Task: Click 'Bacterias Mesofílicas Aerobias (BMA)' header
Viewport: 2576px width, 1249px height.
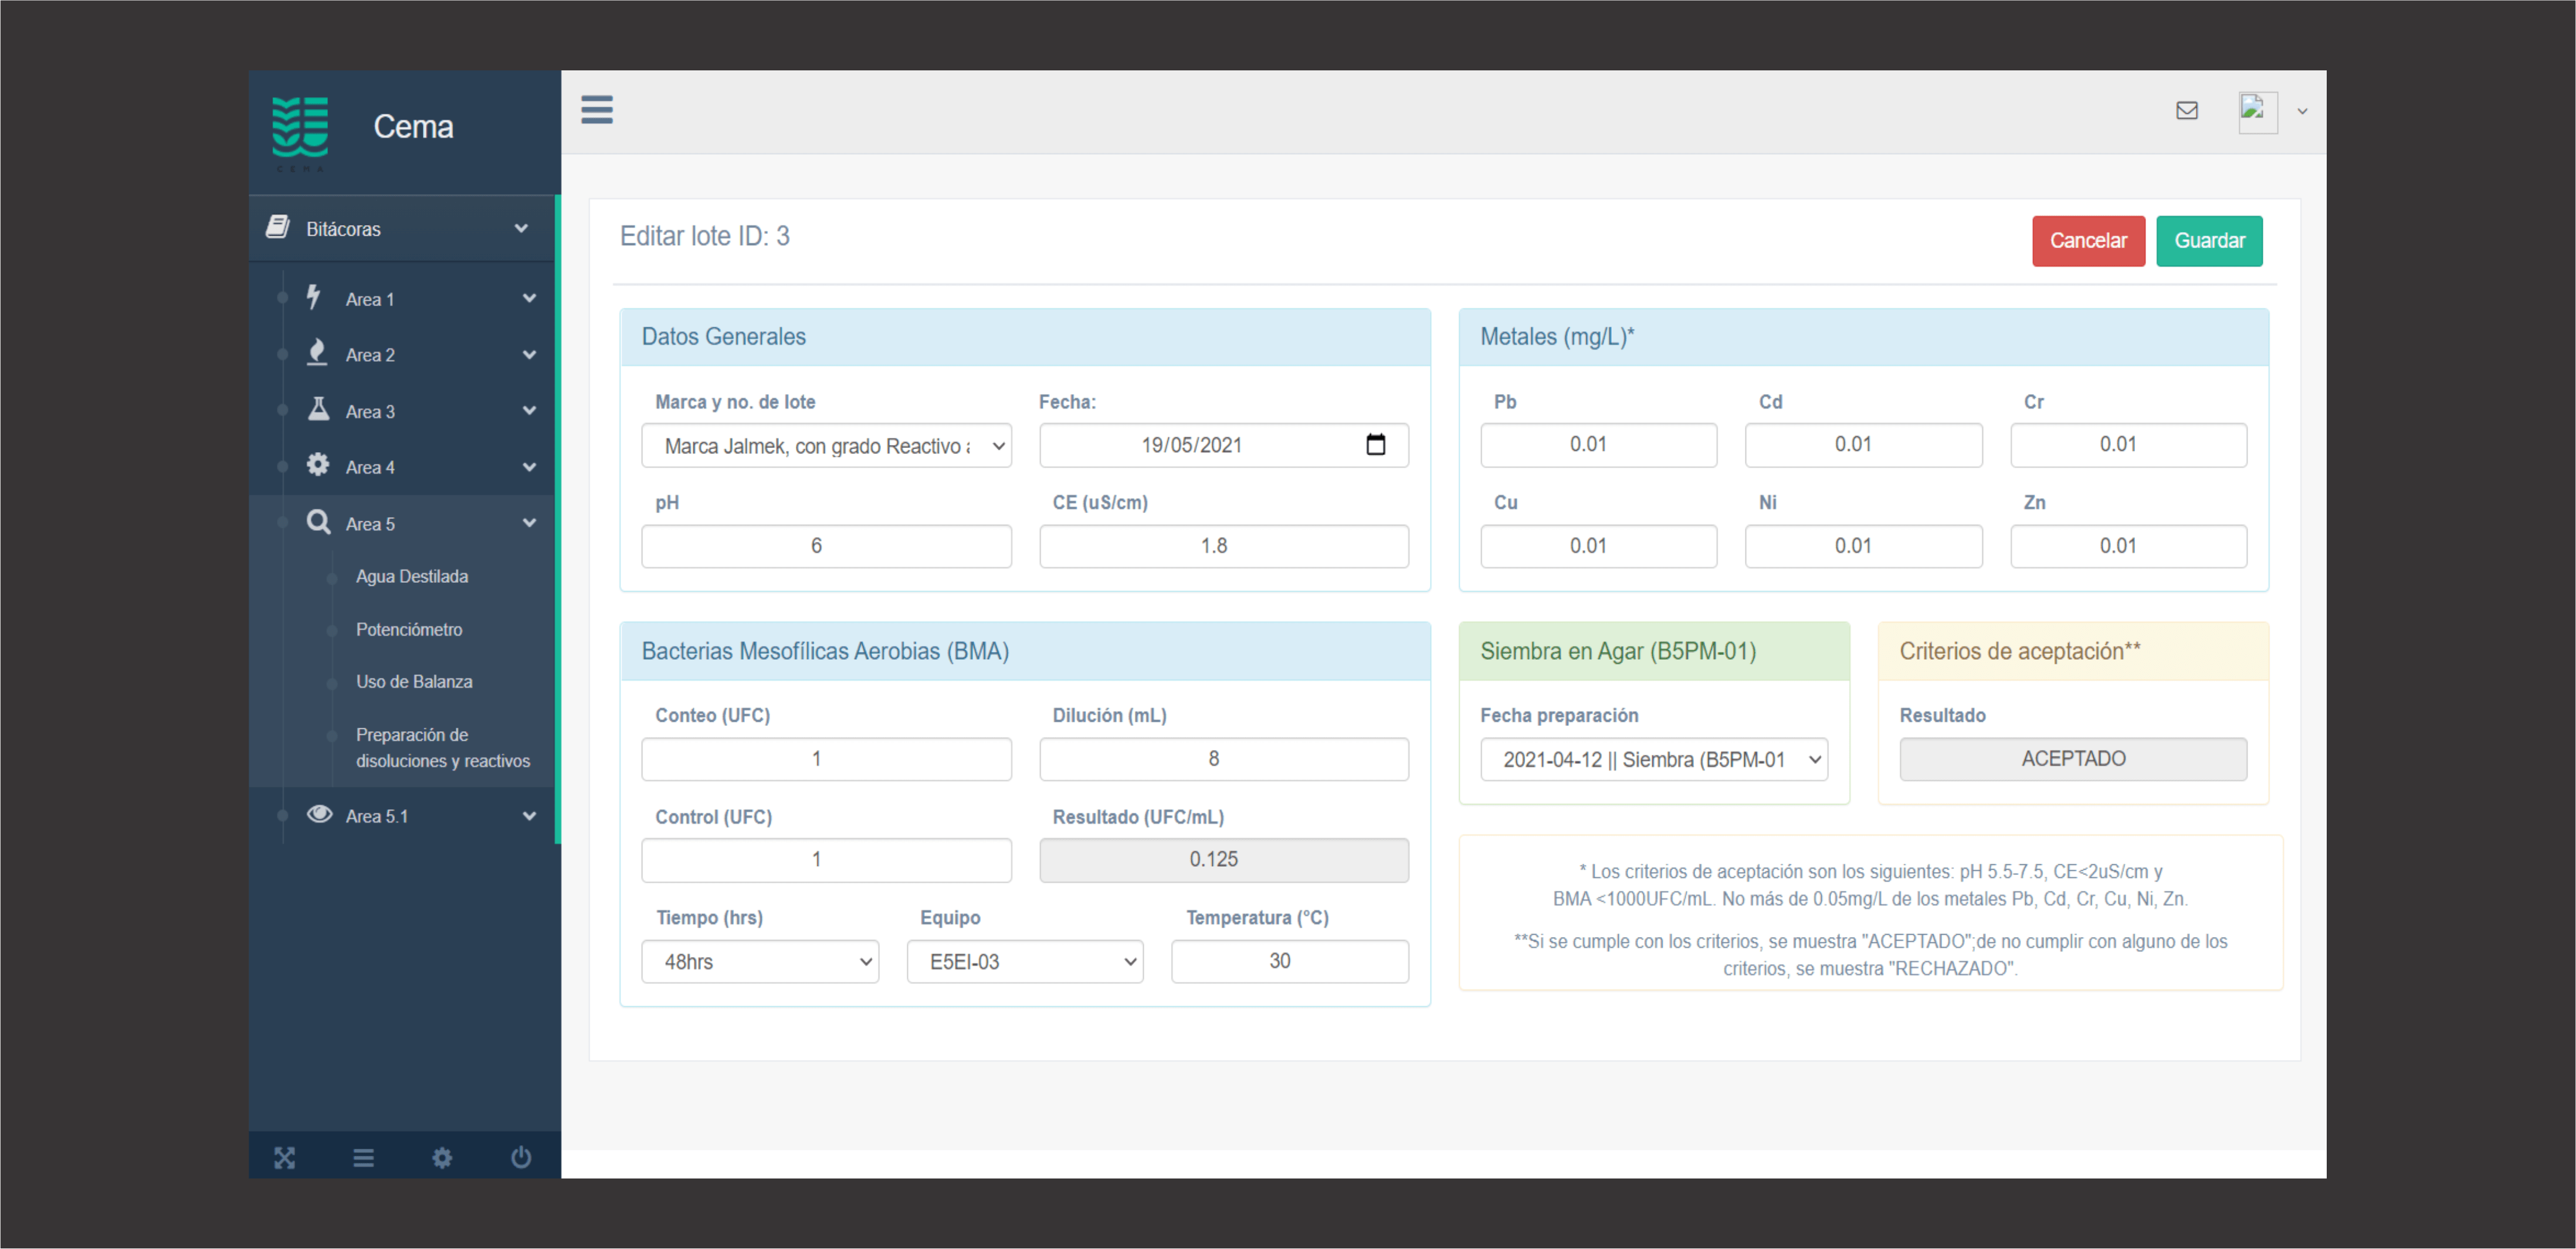Action: point(1025,651)
